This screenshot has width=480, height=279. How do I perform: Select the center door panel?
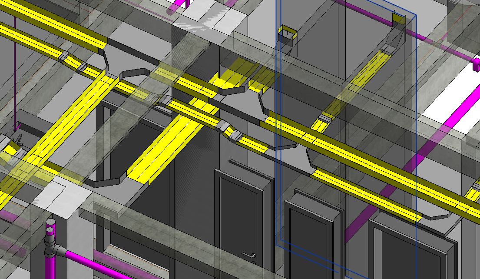coord(239,217)
